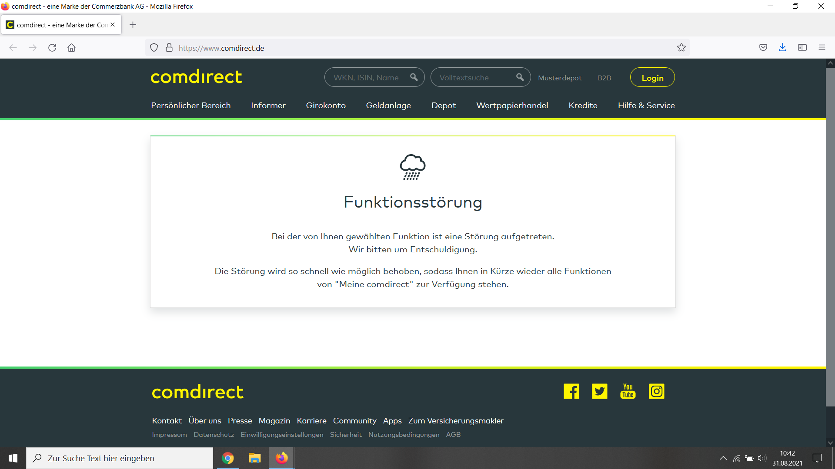Click the WKN search magnifier icon
Image resolution: width=835 pixels, height=469 pixels.
pos(414,77)
